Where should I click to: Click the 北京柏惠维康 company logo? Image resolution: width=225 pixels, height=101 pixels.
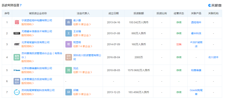click(17, 70)
